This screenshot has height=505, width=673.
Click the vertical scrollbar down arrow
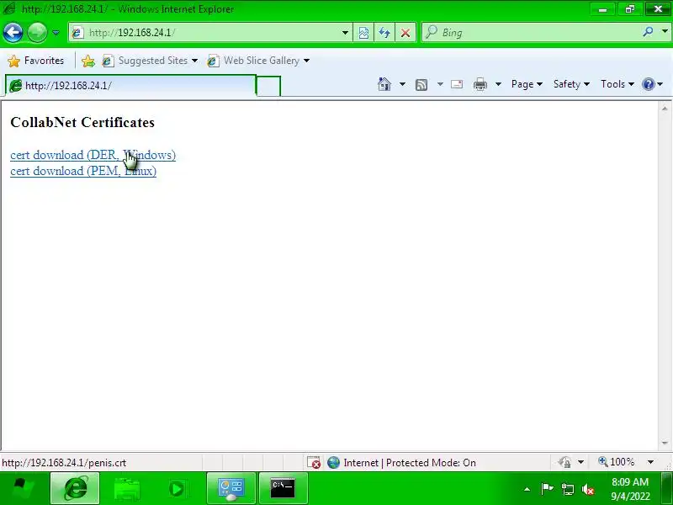point(665,443)
